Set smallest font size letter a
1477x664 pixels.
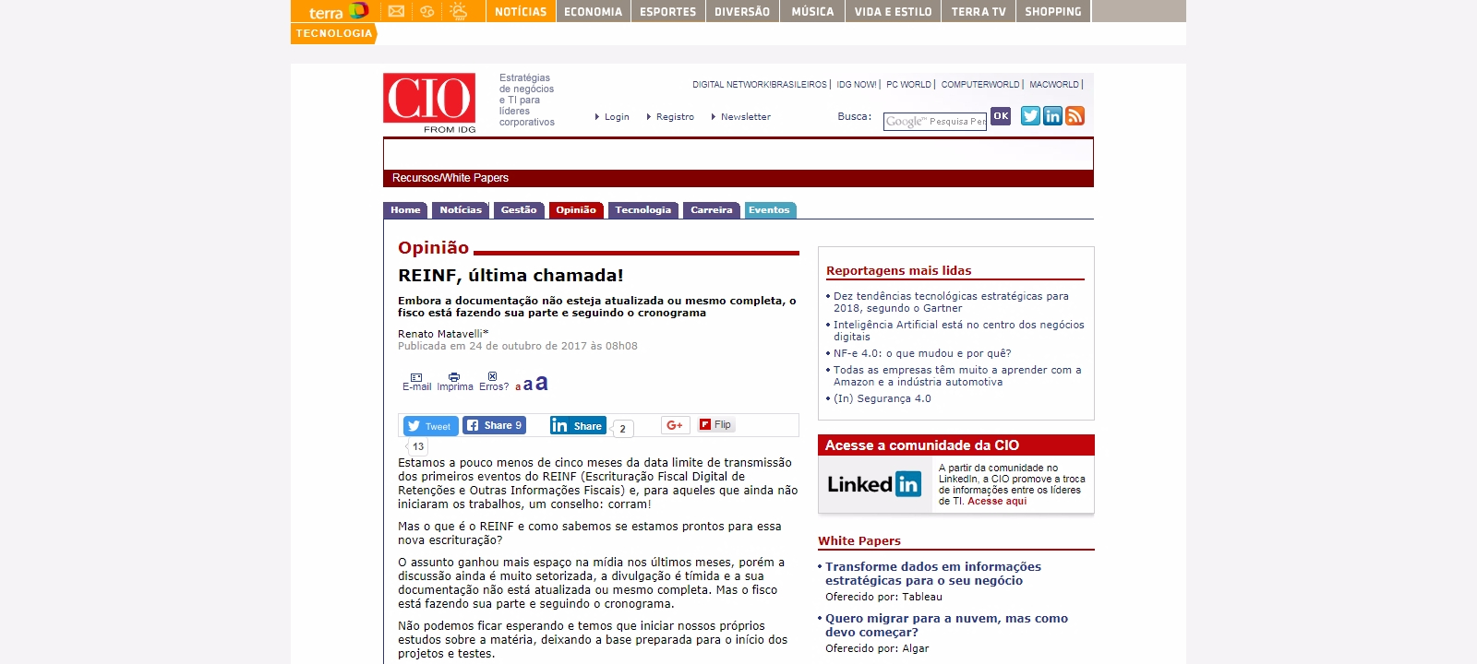[x=518, y=386]
